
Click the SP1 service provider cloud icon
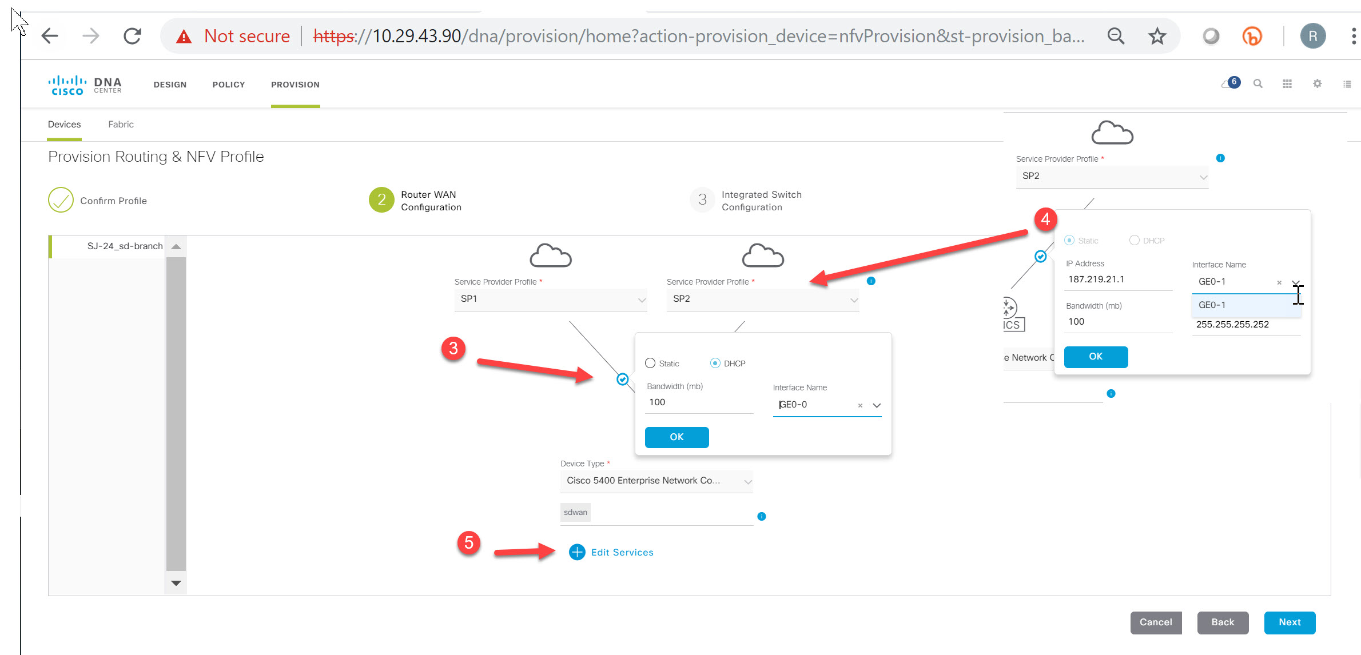tap(550, 256)
